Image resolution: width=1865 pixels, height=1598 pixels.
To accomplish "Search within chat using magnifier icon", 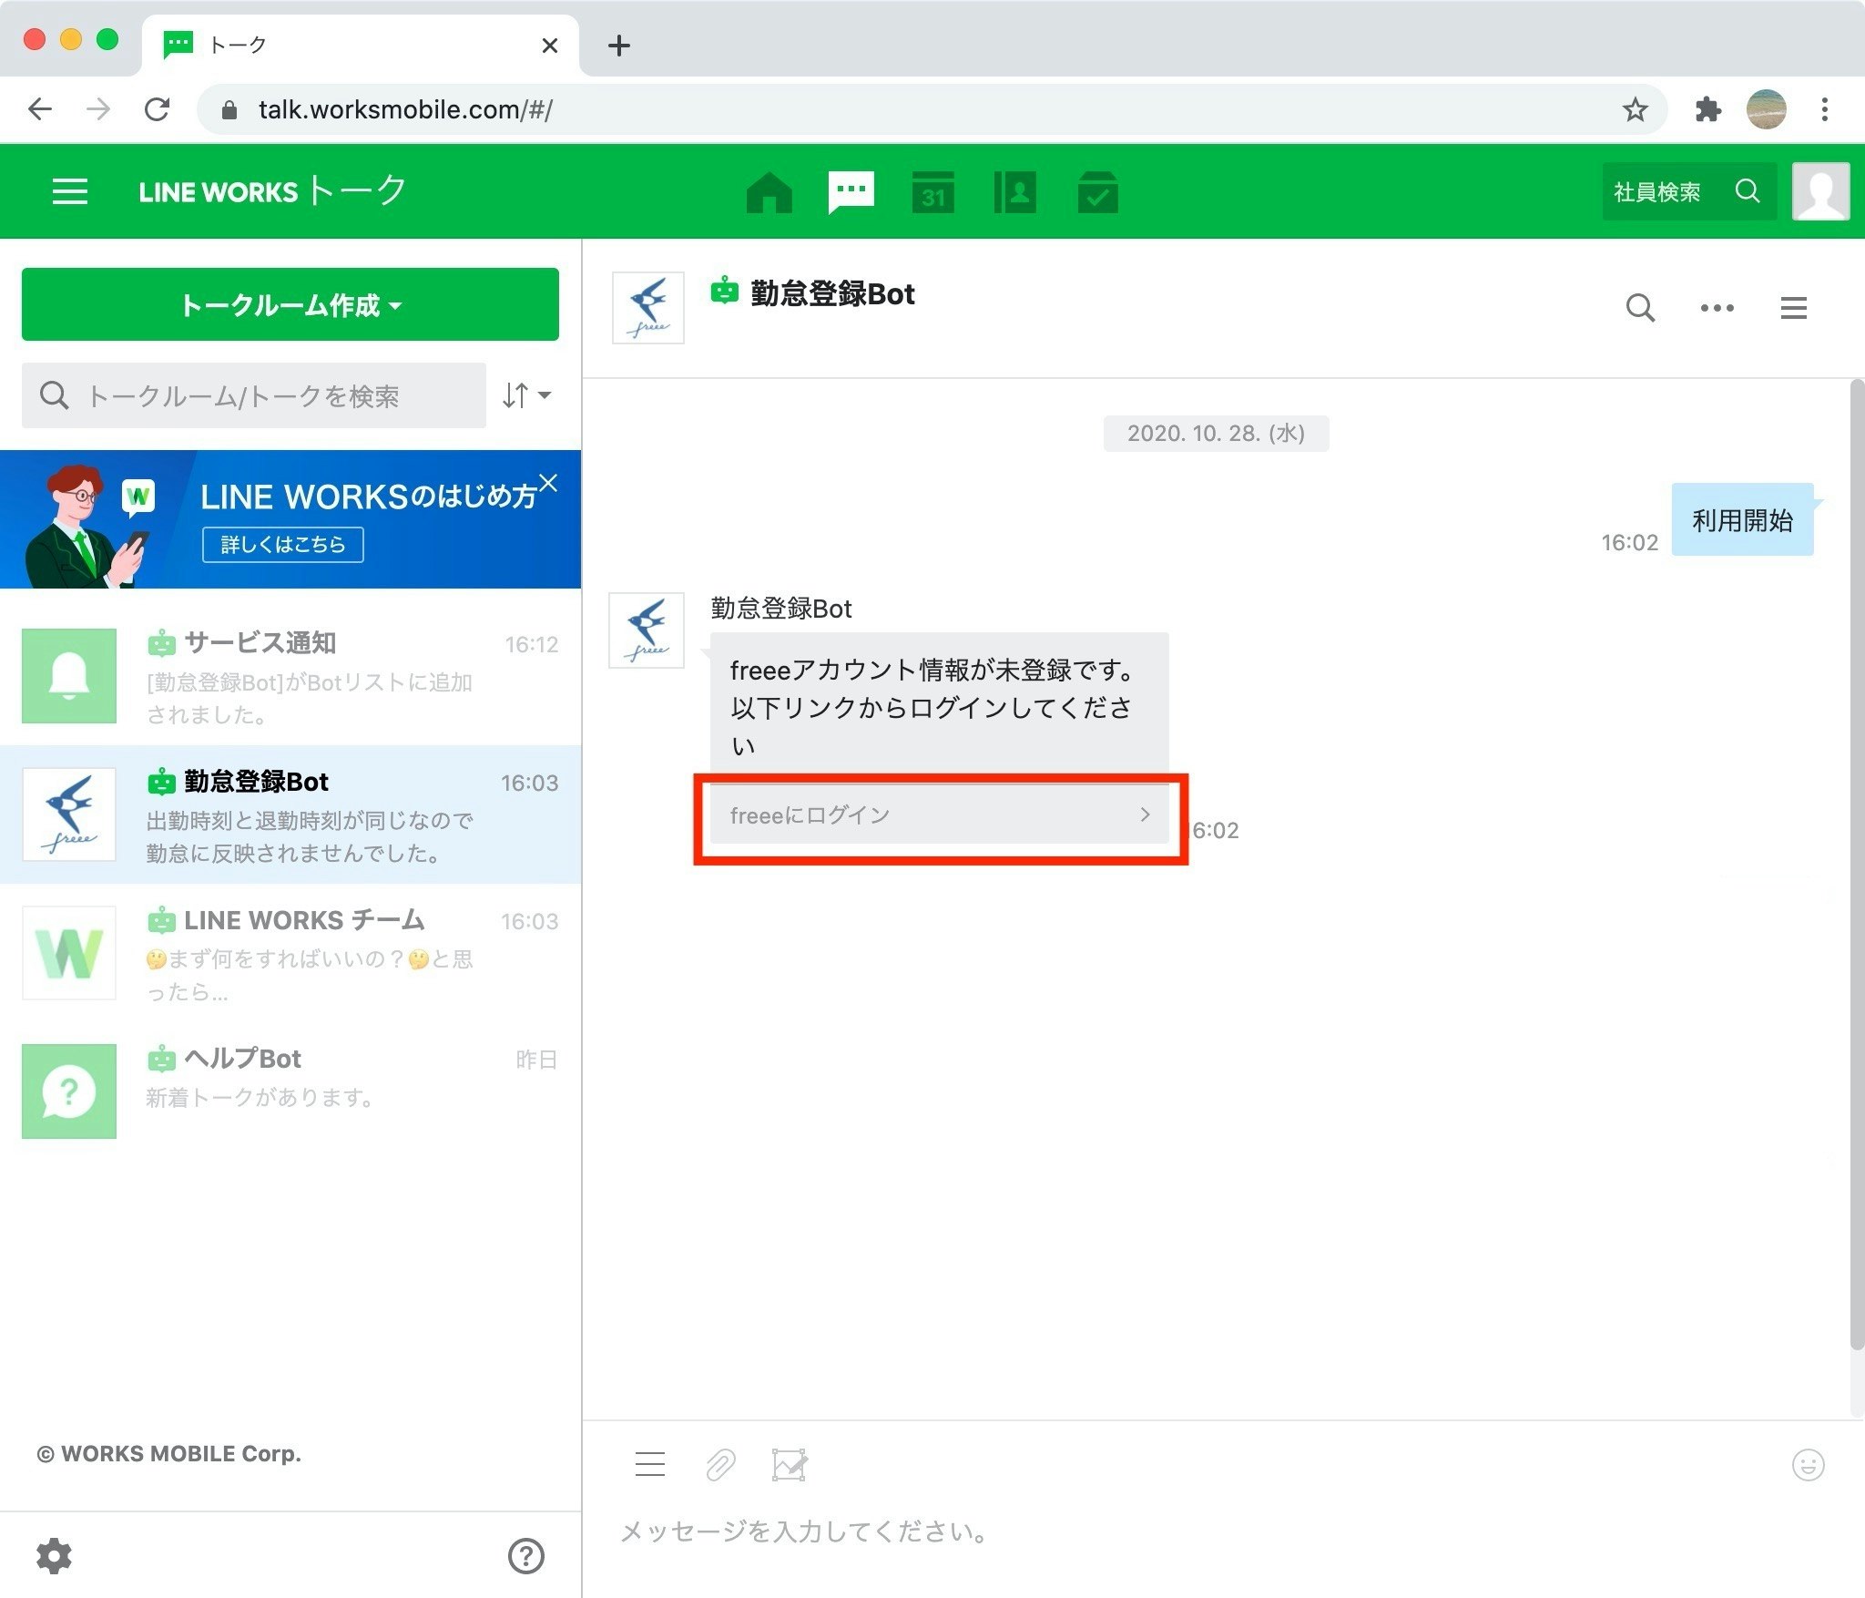I will pos(1640,308).
